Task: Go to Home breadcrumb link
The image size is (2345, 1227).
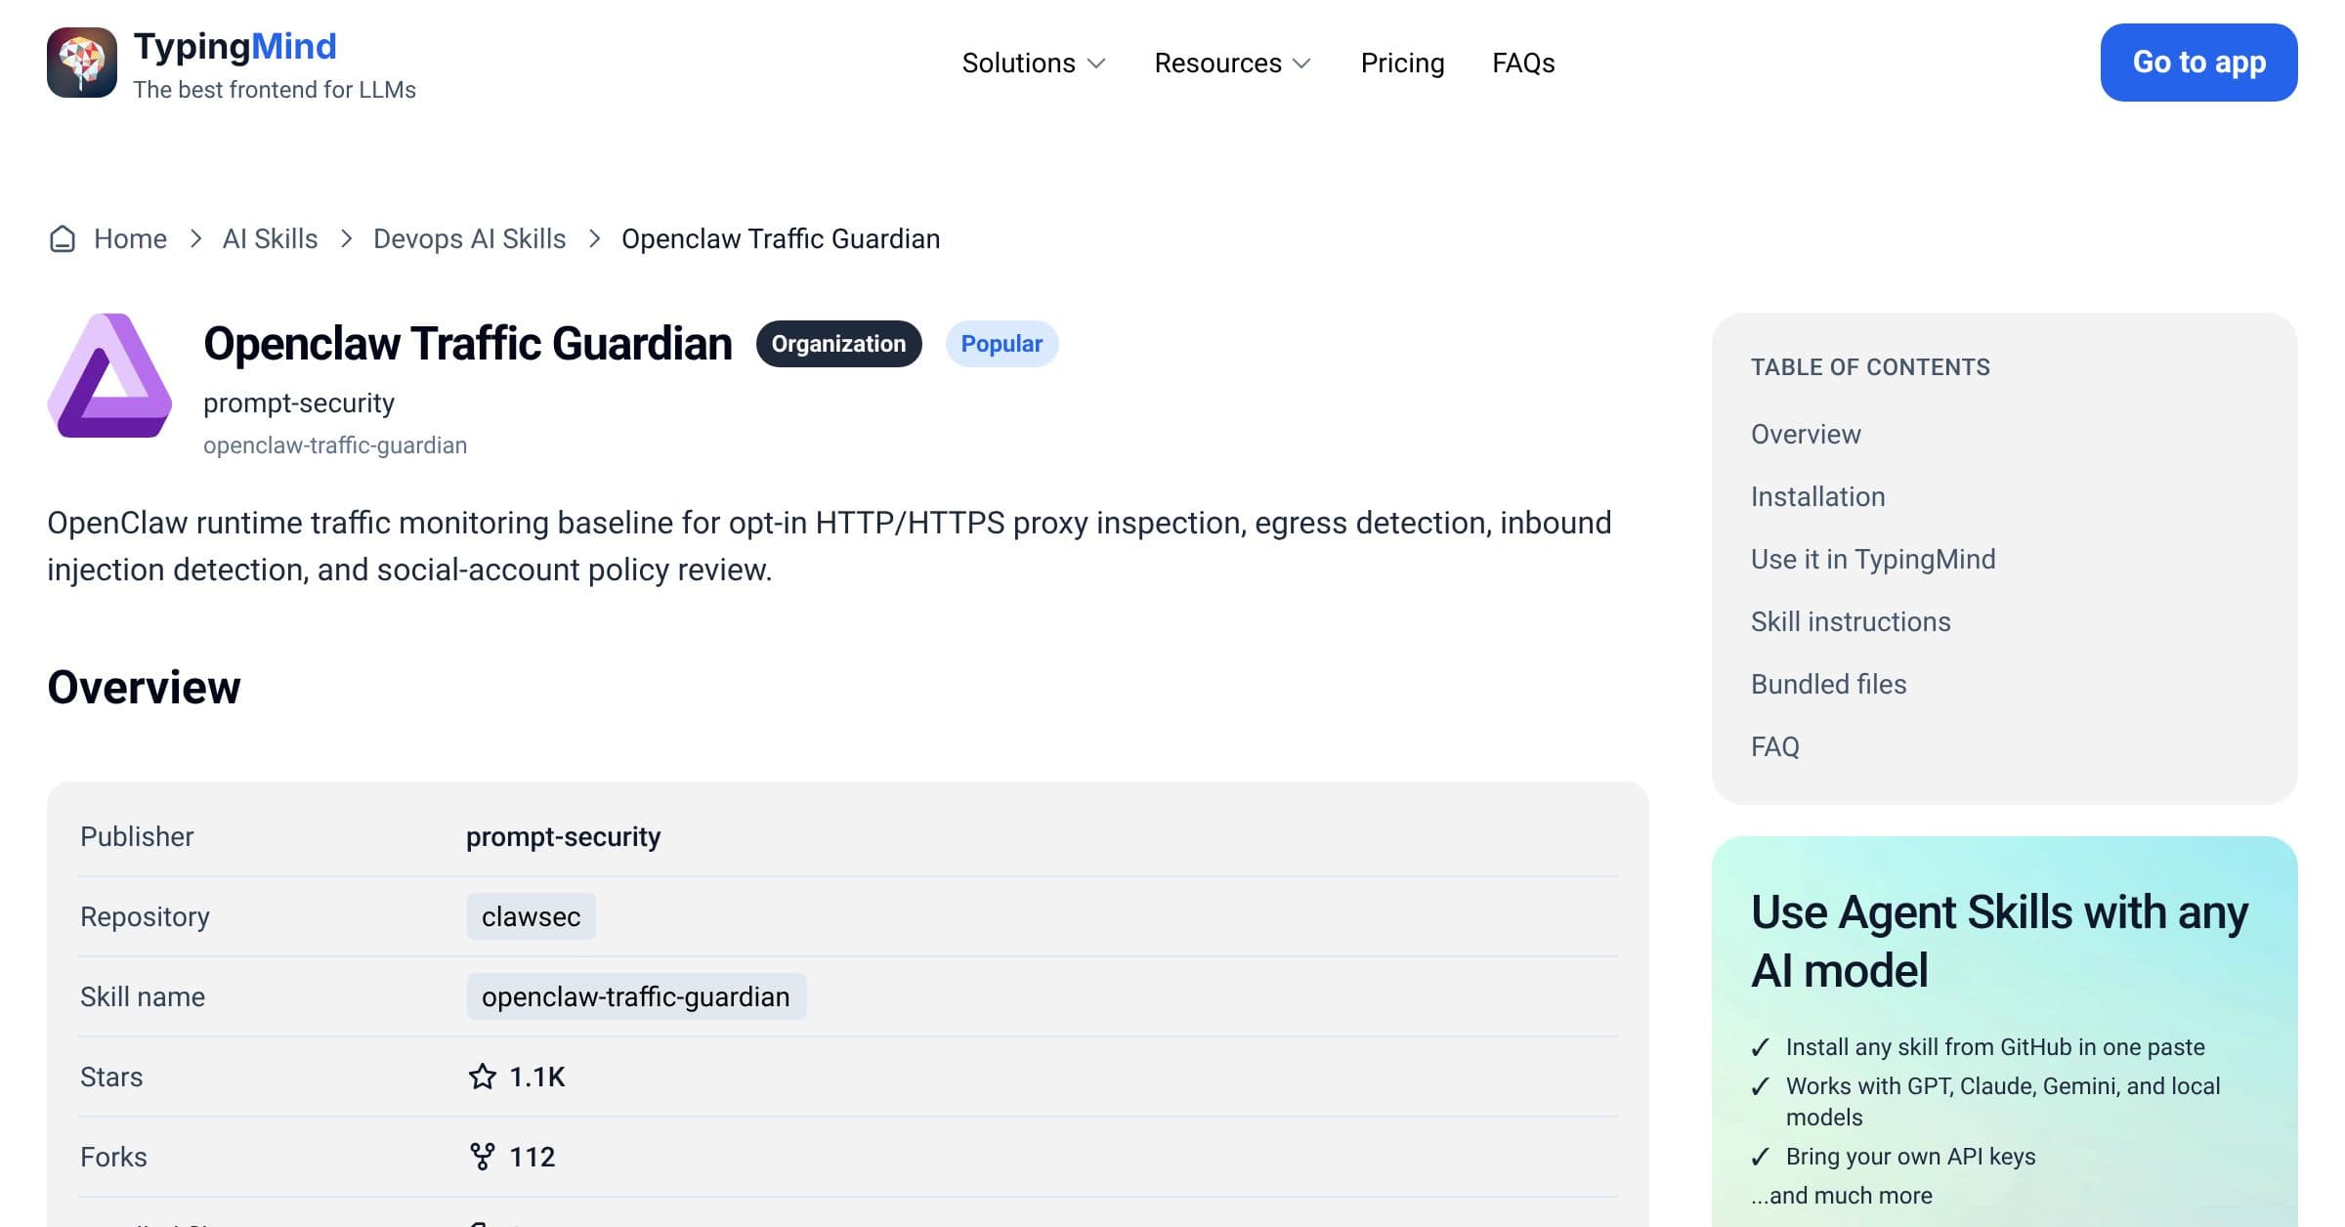Action: point(130,239)
